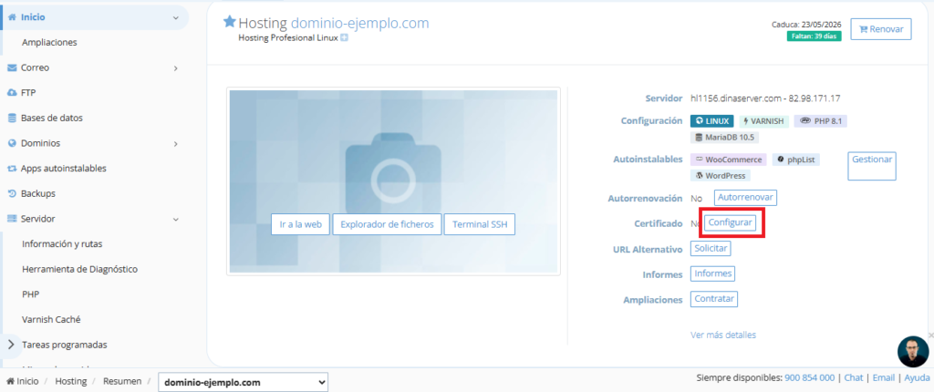Viewport: 934px width, 392px height.
Task: Click the Backups icon
Action: (x=12, y=193)
